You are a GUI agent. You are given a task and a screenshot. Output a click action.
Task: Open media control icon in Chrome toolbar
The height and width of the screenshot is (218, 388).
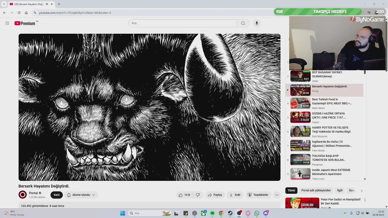pyautogui.click(x=369, y=12)
